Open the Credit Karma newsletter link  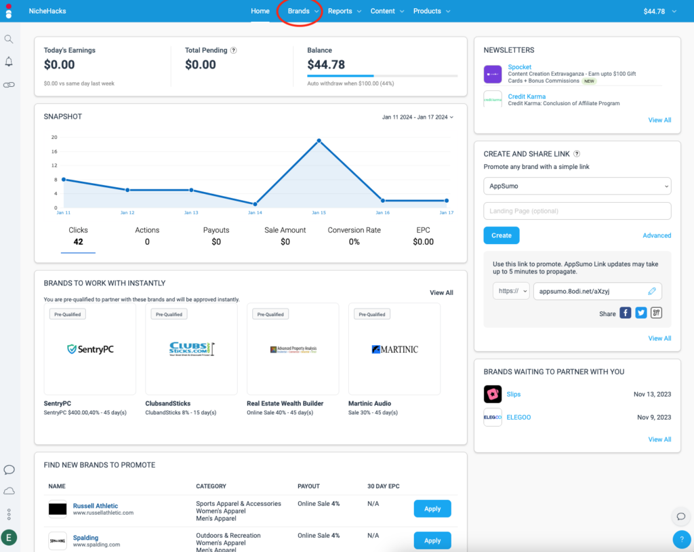[527, 96]
